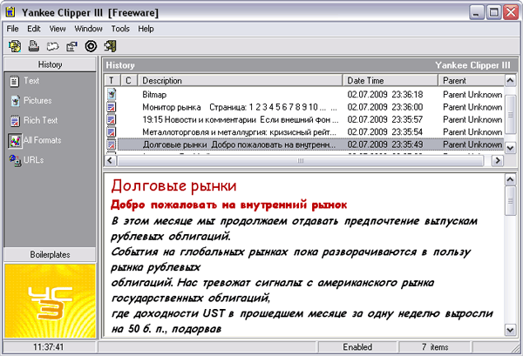Click the 7 items status bar field
Viewport: 523px width, 356px height.
pos(435,347)
